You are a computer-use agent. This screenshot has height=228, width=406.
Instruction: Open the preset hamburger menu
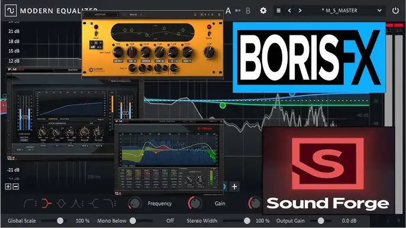tap(279, 11)
